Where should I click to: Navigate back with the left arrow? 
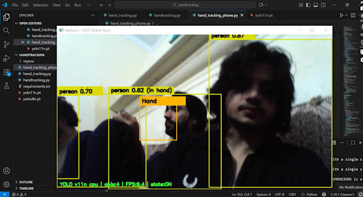coord(101,5)
